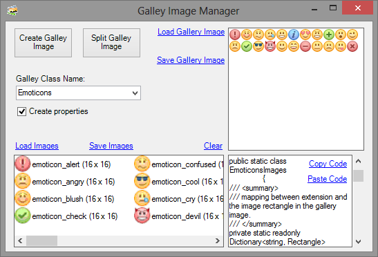
Task: Click the angry emoticon in gallery image
Action: pyautogui.click(x=235, y=46)
